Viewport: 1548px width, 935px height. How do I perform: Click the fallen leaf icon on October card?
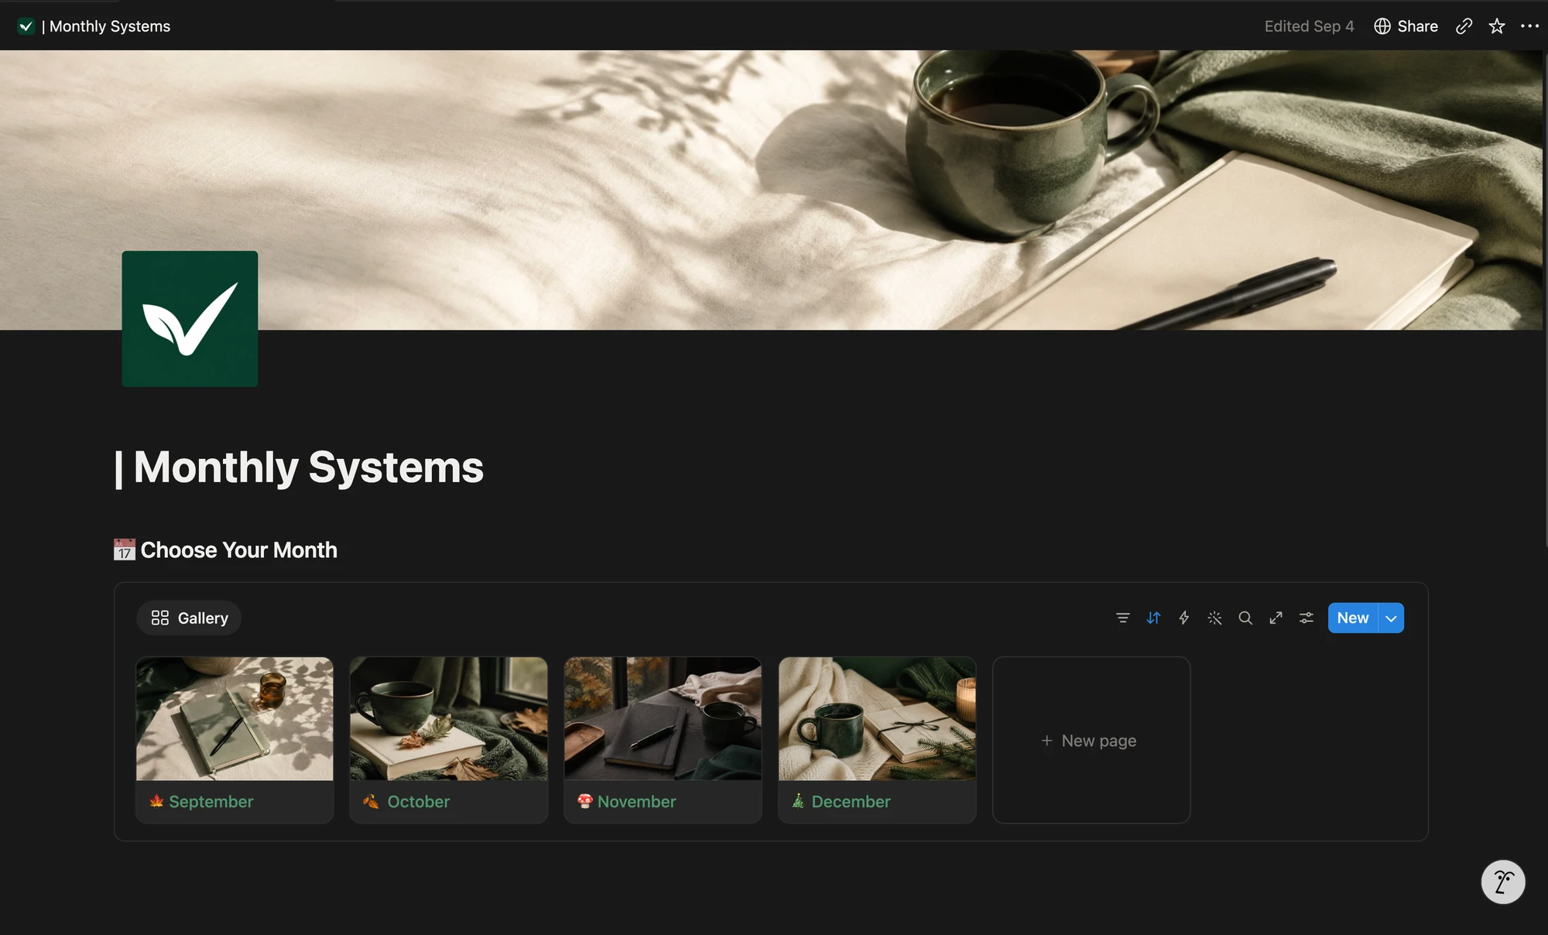[x=372, y=801]
